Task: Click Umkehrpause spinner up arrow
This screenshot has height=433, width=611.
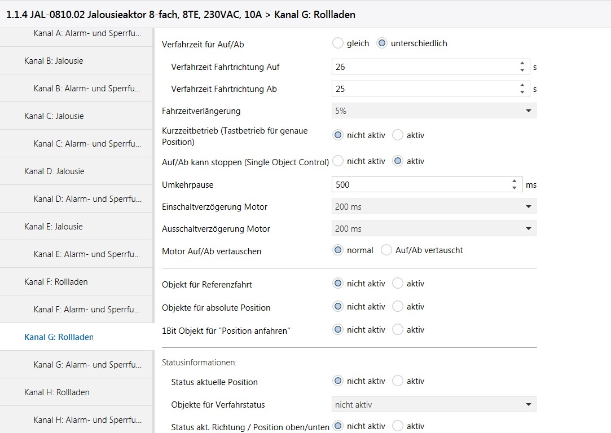Action: (x=514, y=182)
